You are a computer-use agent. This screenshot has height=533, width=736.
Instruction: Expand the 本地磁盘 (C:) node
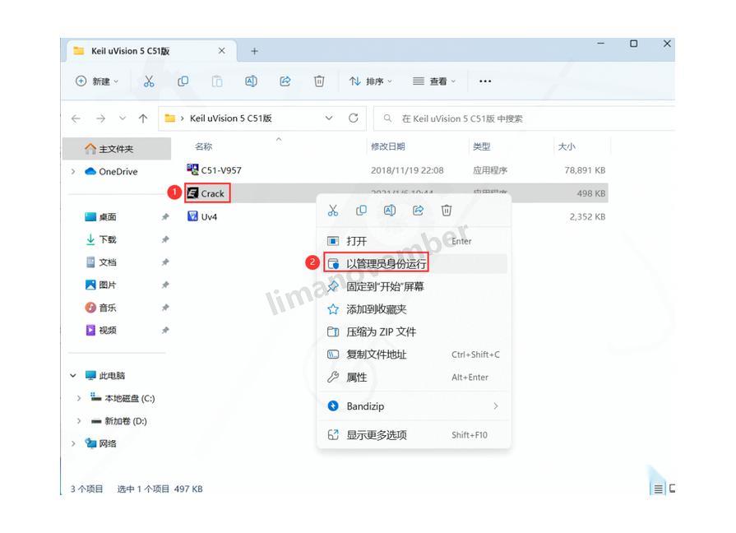[79, 398]
